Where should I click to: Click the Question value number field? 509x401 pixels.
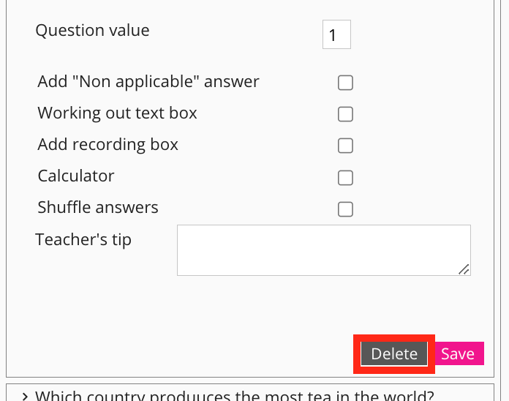click(x=336, y=34)
